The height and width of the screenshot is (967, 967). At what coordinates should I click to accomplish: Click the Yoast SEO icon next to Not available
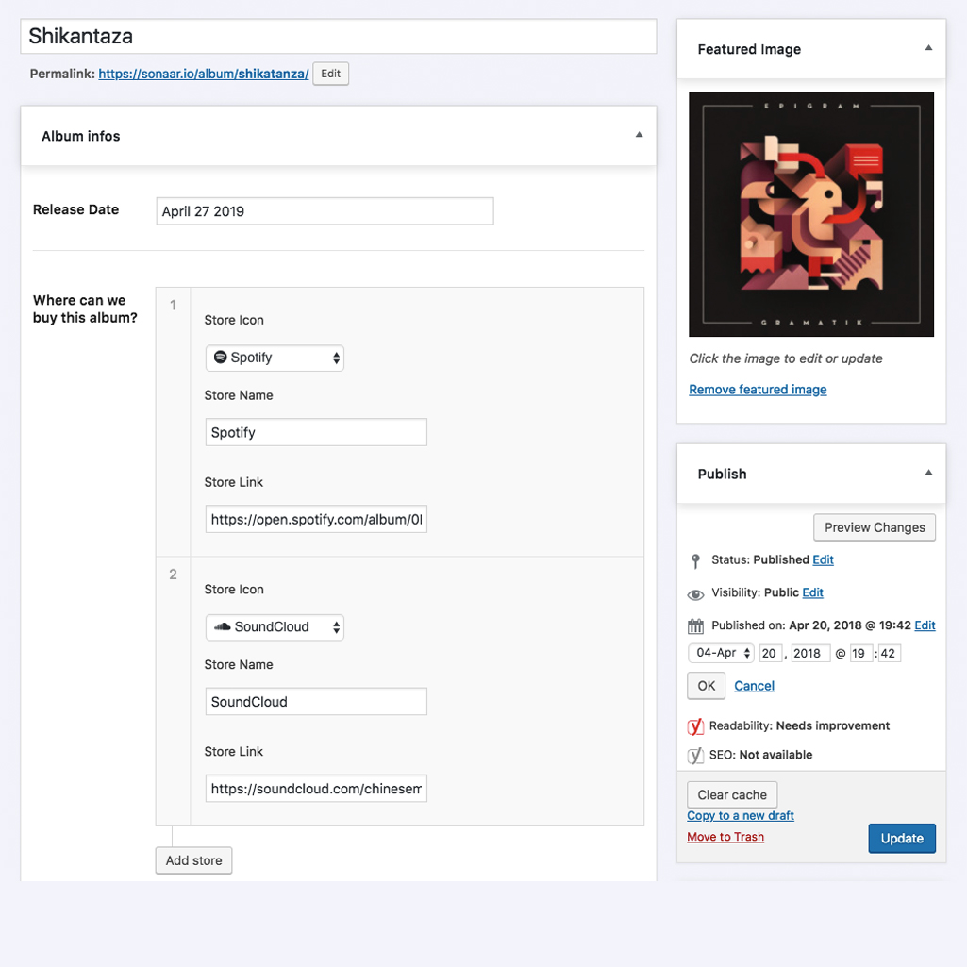coord(695,755)
